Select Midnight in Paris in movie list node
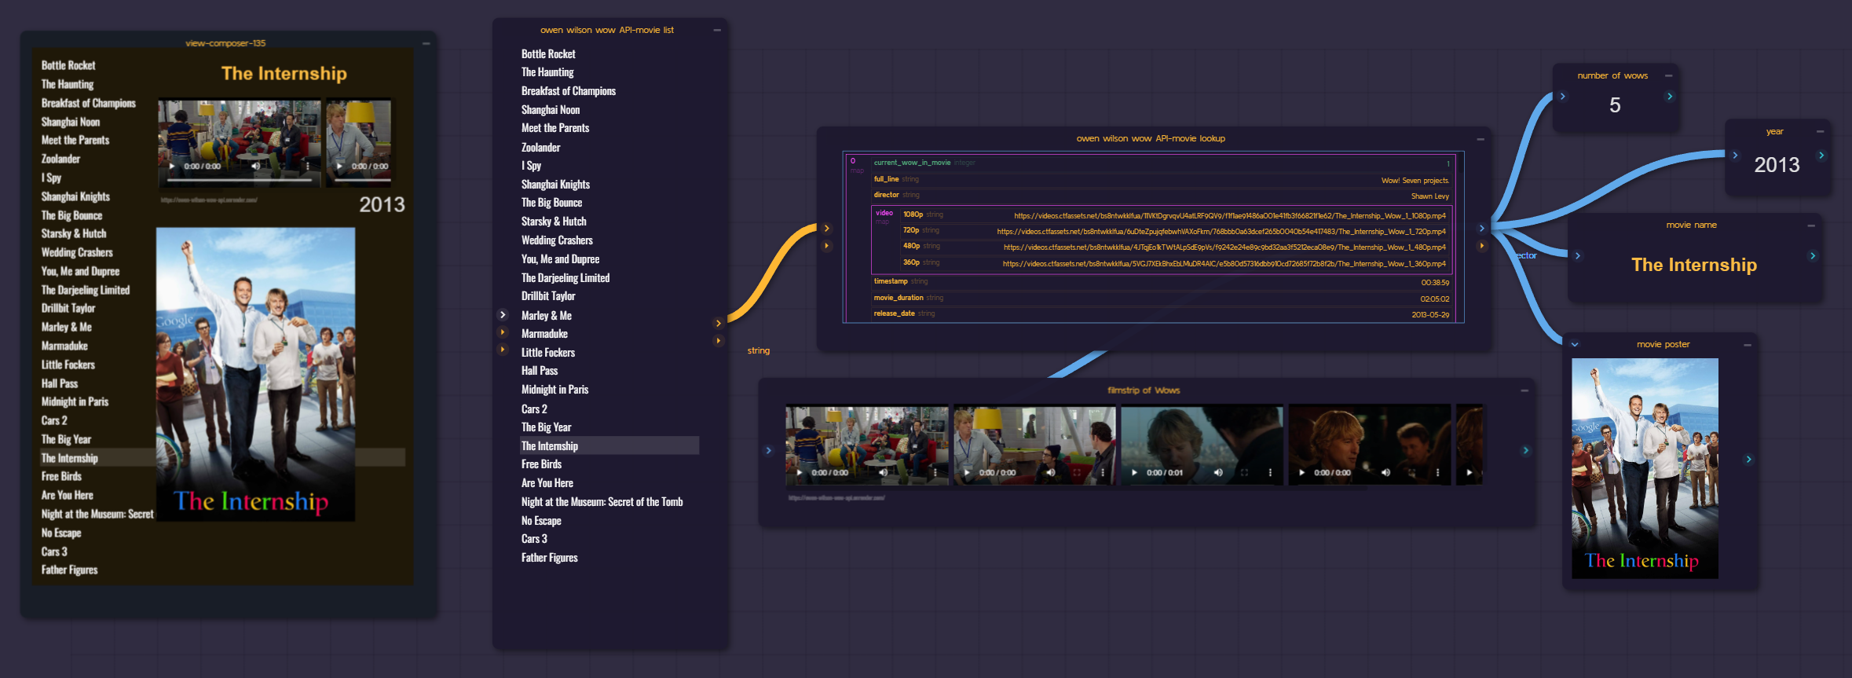The width and height of the screenshot is (1852, 678). click(555, 390)
